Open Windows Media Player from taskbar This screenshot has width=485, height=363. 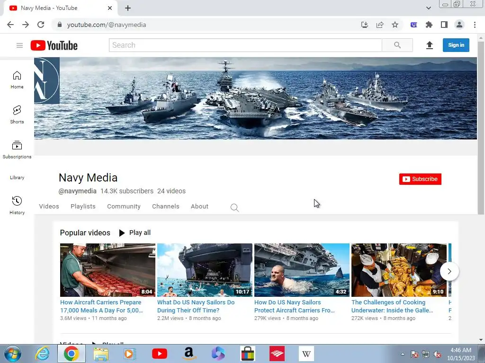(130, 354)
